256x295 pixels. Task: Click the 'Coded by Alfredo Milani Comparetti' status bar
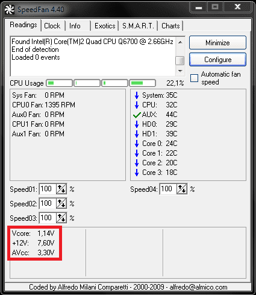pos(128,287)
